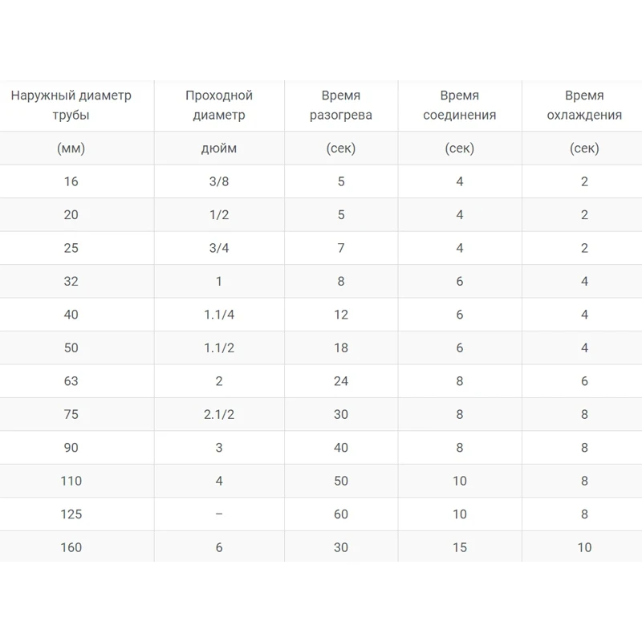
Task: Click the 'Наружный диаметр трубы' column header
Action: pyautogui.click(x=71, y=105)
